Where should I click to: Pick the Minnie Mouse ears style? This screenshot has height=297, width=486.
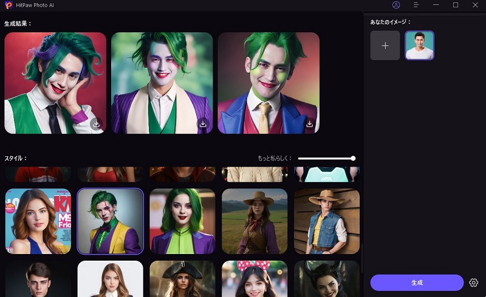click(x=255, y=279)
